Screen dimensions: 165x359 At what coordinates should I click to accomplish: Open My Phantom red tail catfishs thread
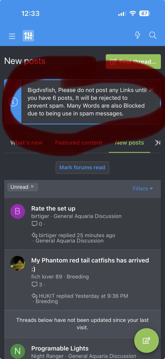pos(90,264)
